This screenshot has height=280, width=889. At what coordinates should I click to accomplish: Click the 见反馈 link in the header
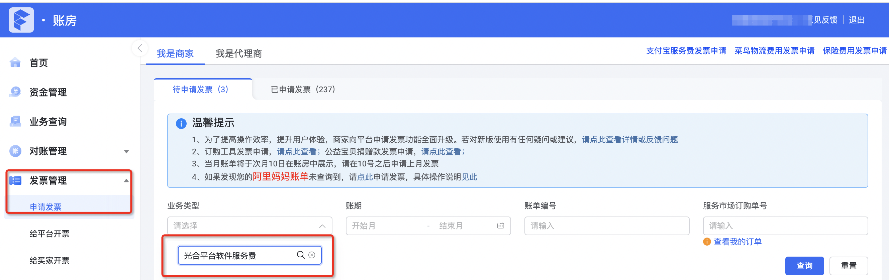tap(825, 20)
